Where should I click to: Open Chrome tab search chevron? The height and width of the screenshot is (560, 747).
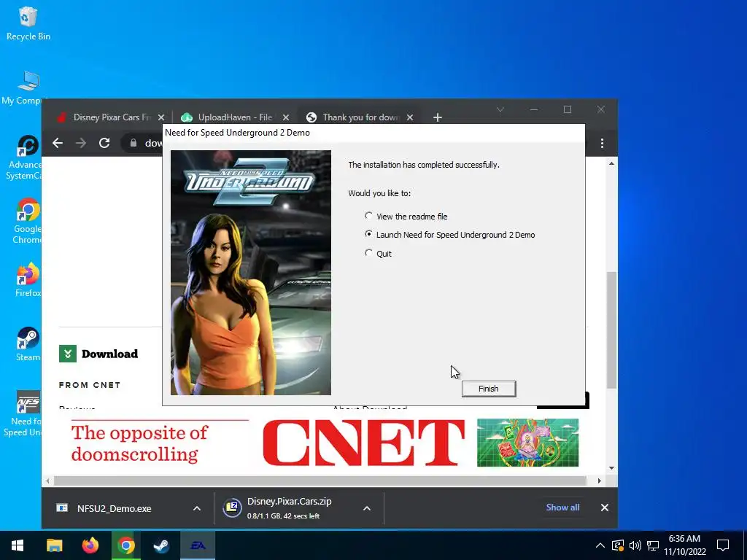click(500, 109)
